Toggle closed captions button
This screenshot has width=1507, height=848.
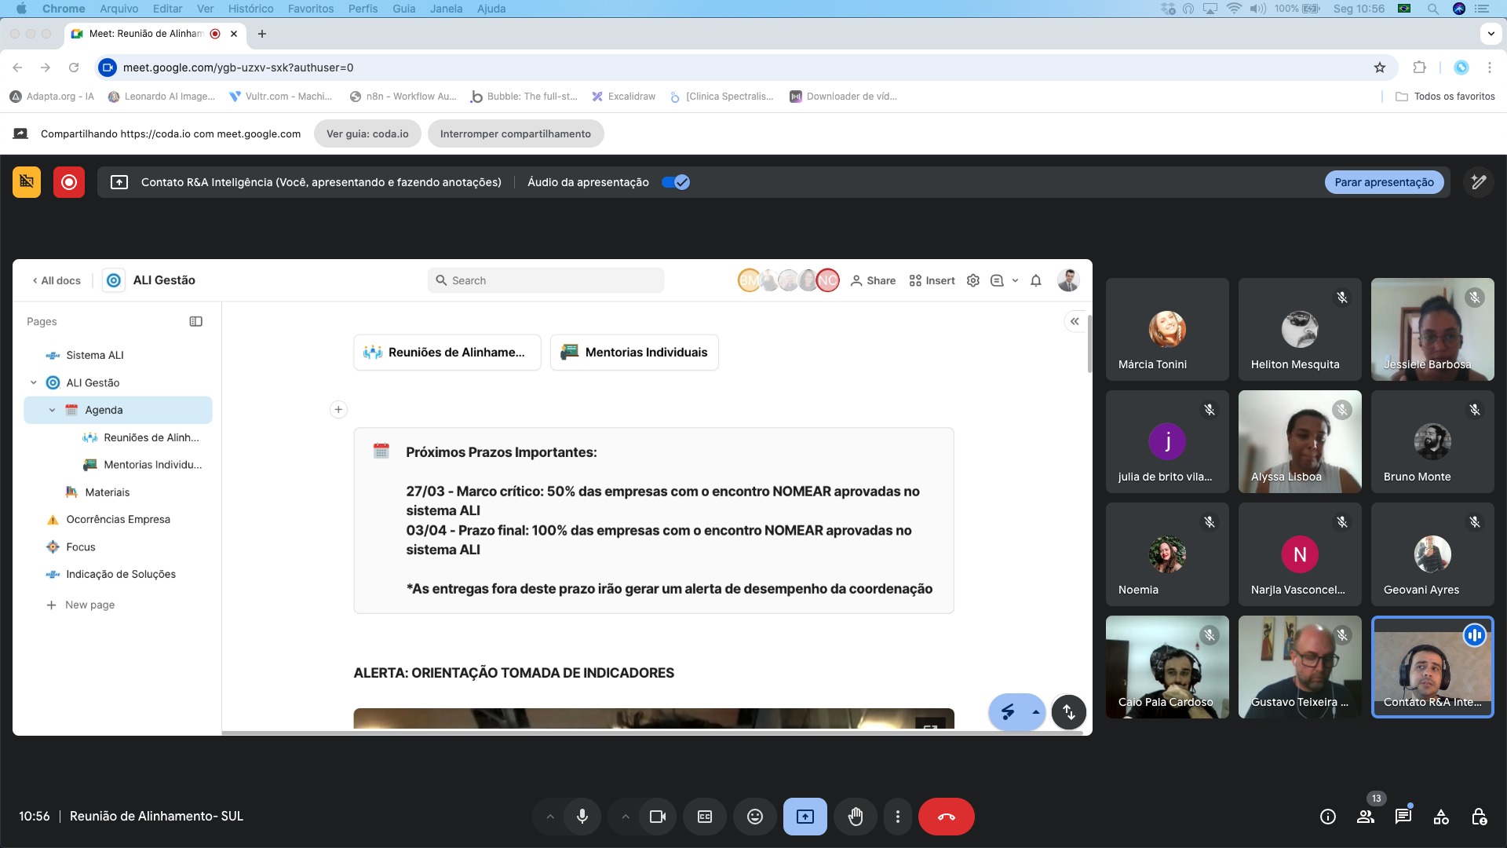point(705,817)
